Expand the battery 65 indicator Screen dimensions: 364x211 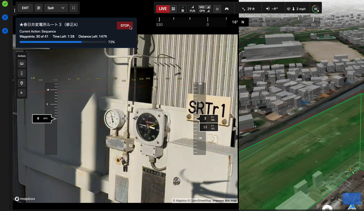316,9
